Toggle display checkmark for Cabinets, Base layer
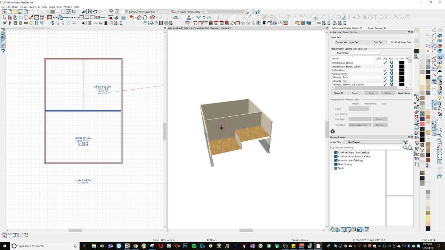445x250 pixels. 385,77
